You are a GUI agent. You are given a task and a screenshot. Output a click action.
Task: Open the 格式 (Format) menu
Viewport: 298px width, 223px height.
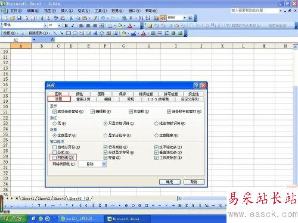coord(83,11)
